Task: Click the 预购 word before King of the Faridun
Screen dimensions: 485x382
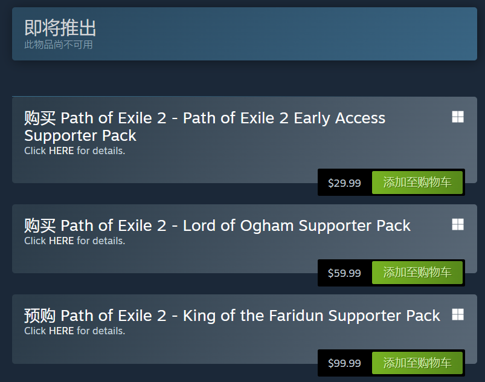Action: (x=40, y=316)
